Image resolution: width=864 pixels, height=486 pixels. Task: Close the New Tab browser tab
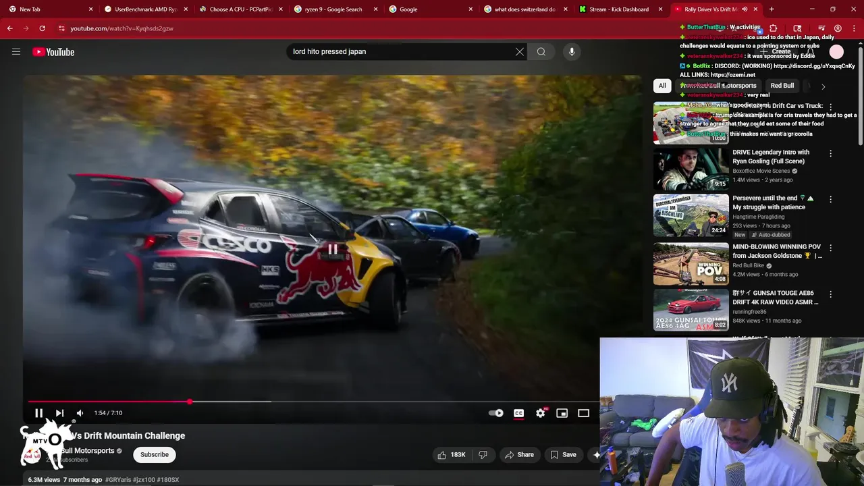coord(90,9)
